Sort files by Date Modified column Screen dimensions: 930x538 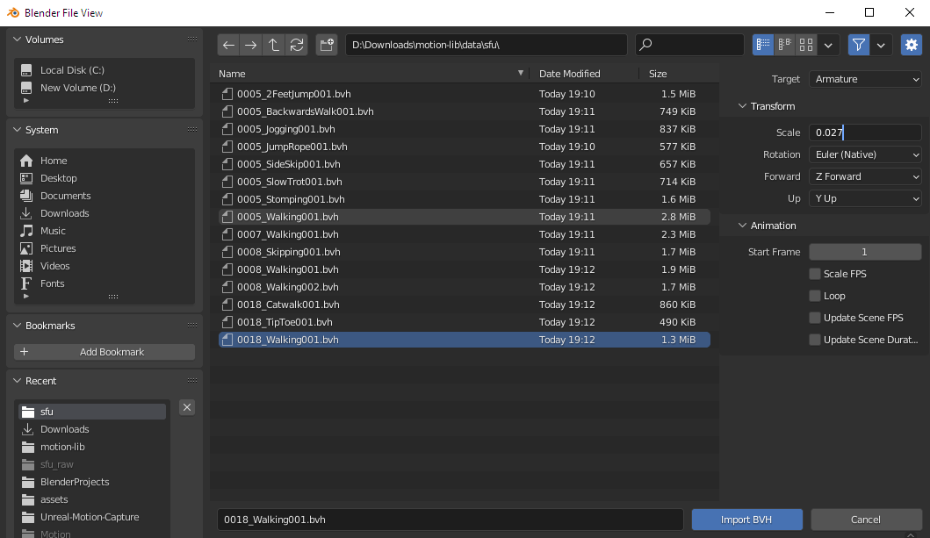[x=570, y=74]
